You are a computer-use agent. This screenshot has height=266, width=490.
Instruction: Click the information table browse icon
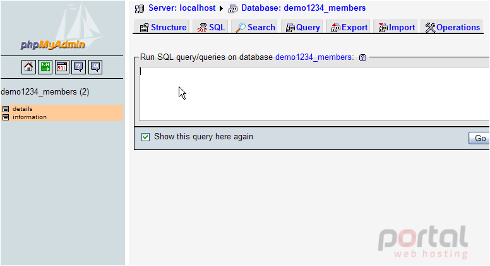click(6, 117)
